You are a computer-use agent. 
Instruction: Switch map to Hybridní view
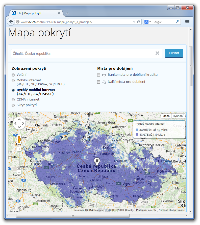178,116
